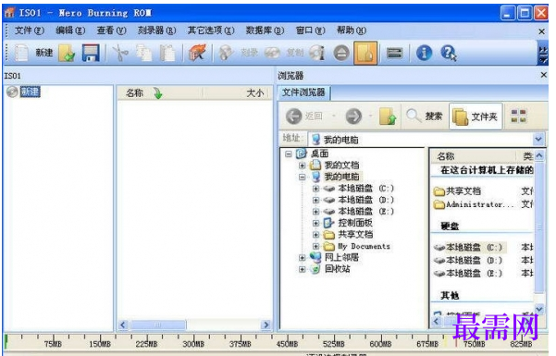Click the recorder selection drive icon

[x=394, y=54]
